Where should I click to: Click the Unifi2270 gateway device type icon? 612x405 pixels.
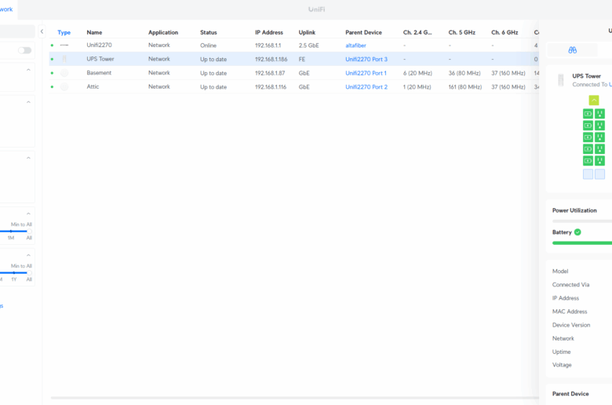pyautogui.click(x=64, y=46)
